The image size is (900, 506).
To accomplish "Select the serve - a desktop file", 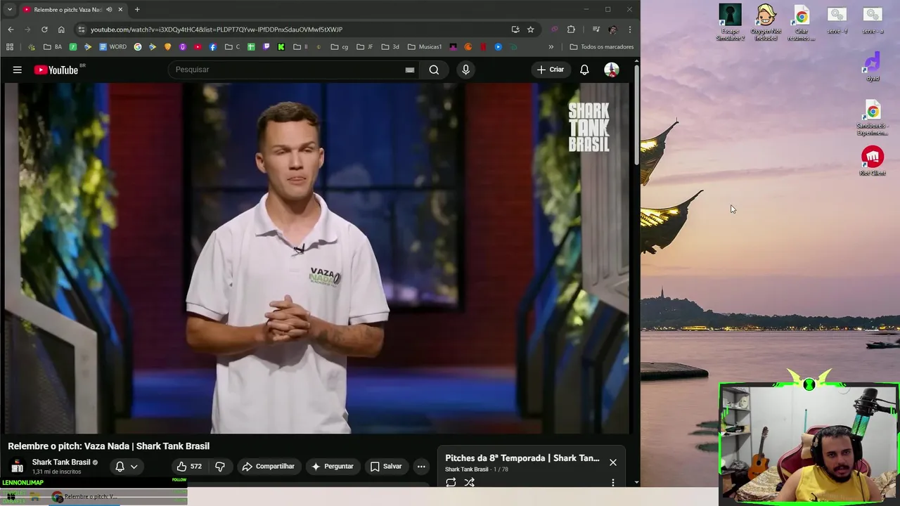I will 873,20.
